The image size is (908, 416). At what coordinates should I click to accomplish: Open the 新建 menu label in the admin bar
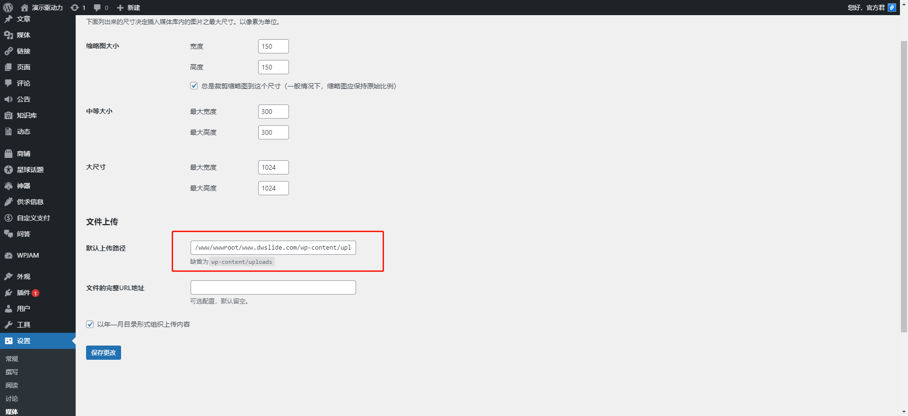134,8
